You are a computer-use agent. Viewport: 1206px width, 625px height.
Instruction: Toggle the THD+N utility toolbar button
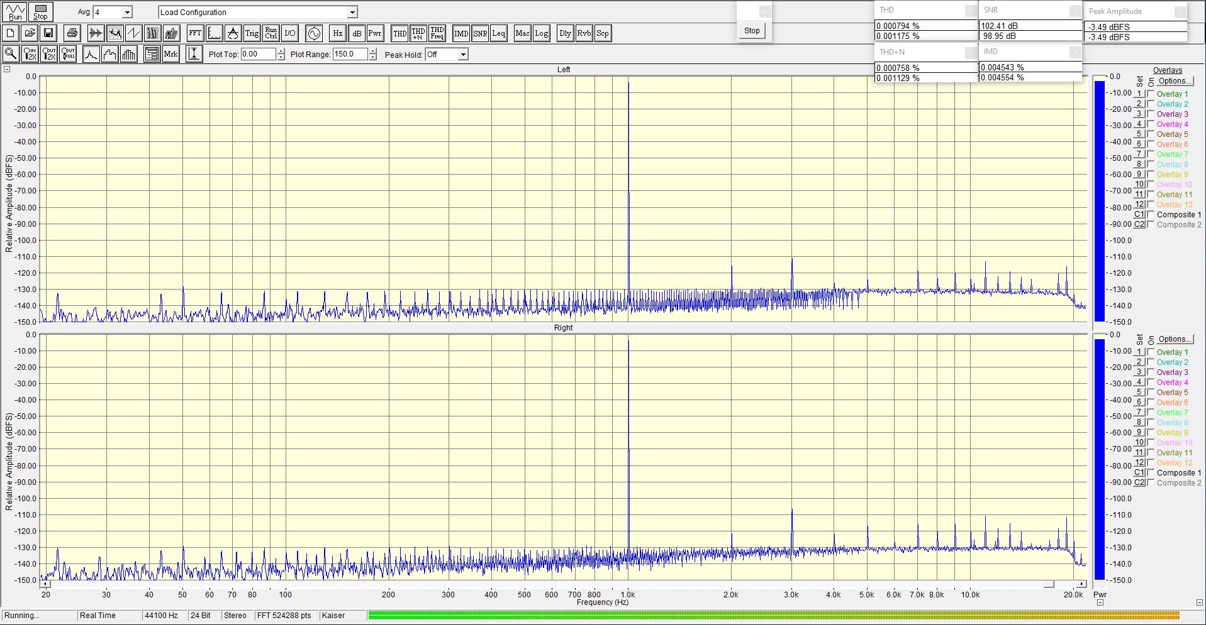[418, 33]
